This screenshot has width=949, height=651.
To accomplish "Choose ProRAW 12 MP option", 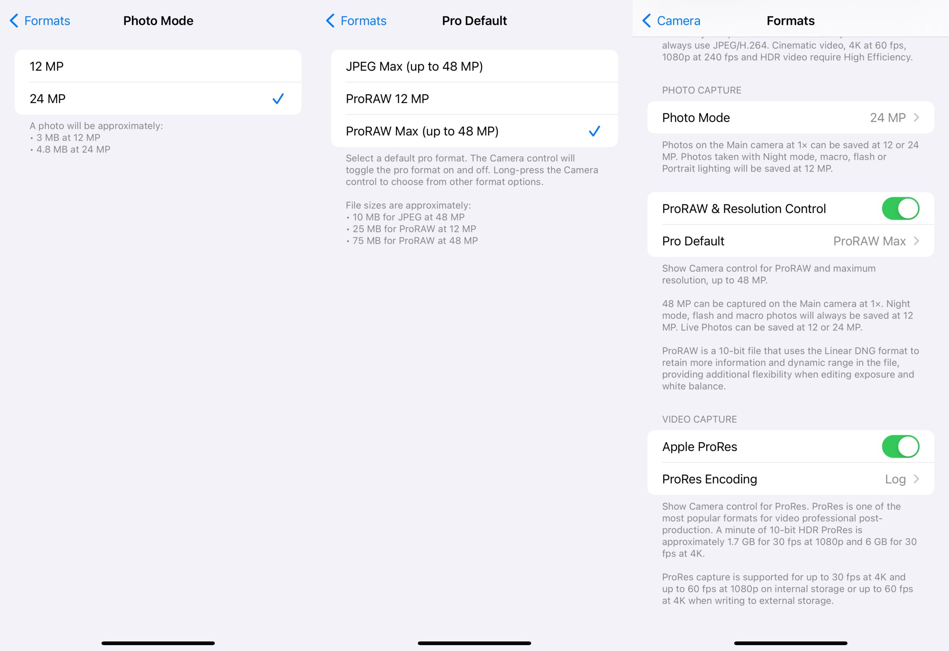I will tap(474, 99).
